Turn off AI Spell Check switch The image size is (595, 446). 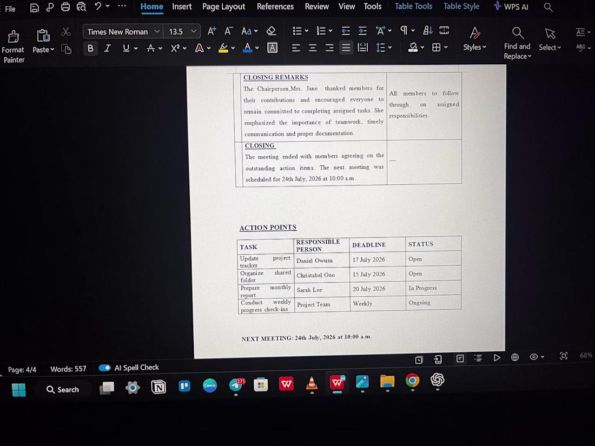coord(104,368)
